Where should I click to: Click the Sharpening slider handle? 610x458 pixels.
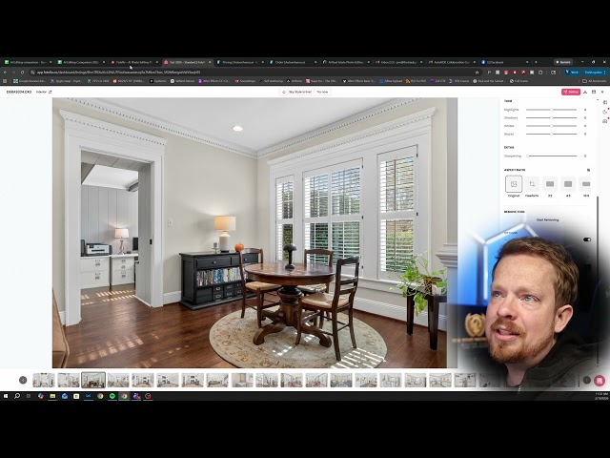[527, 156]
